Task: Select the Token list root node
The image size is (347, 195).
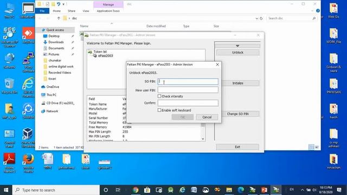Action: click(100, 51)
